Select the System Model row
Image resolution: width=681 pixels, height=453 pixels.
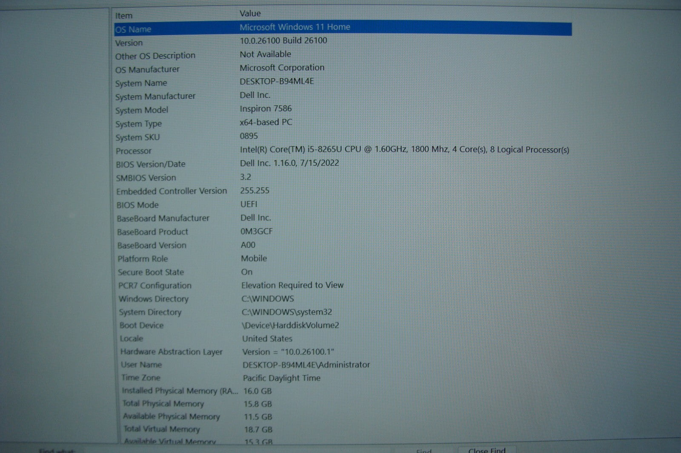(x=142, y=110)
